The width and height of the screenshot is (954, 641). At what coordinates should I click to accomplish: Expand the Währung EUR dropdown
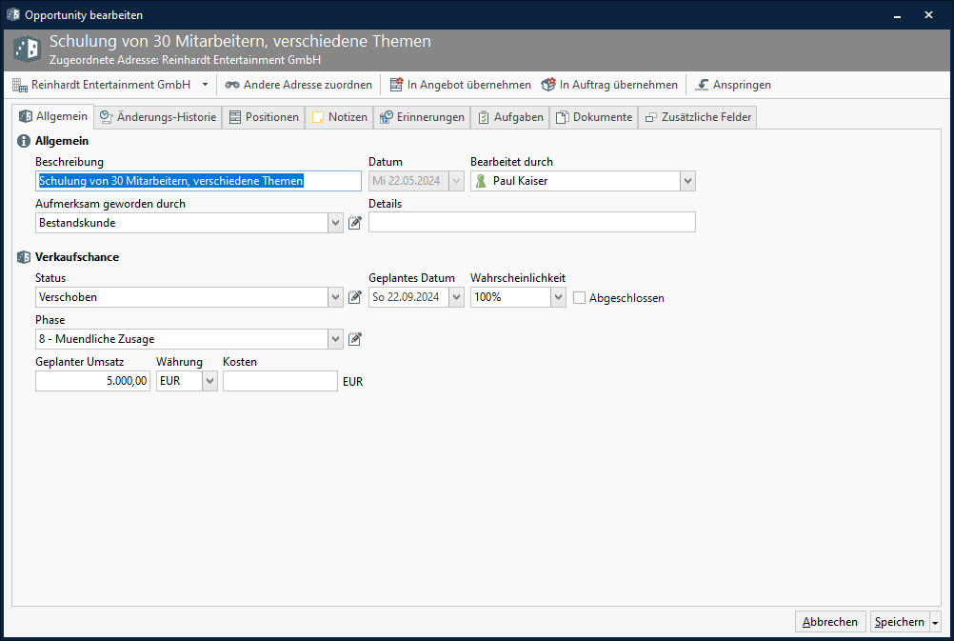[210, 381]
